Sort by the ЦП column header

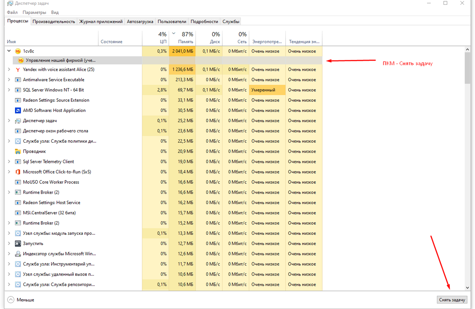click(x=156, y=38)
